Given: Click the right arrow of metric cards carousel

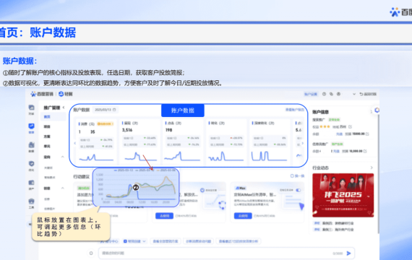Looking at the screenshot, I should click(x=302, y=143).
